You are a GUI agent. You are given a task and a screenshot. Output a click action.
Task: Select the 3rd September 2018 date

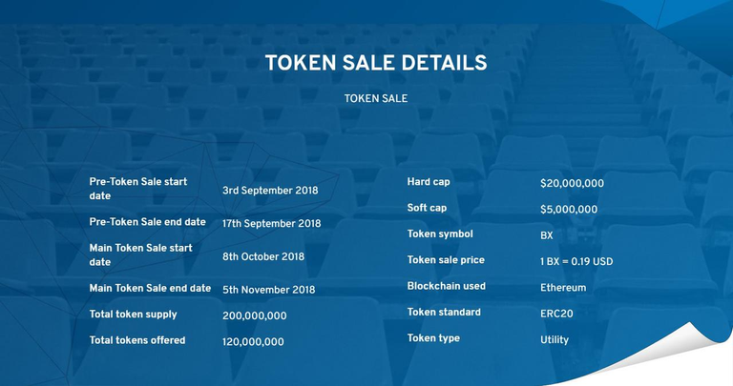270,191
